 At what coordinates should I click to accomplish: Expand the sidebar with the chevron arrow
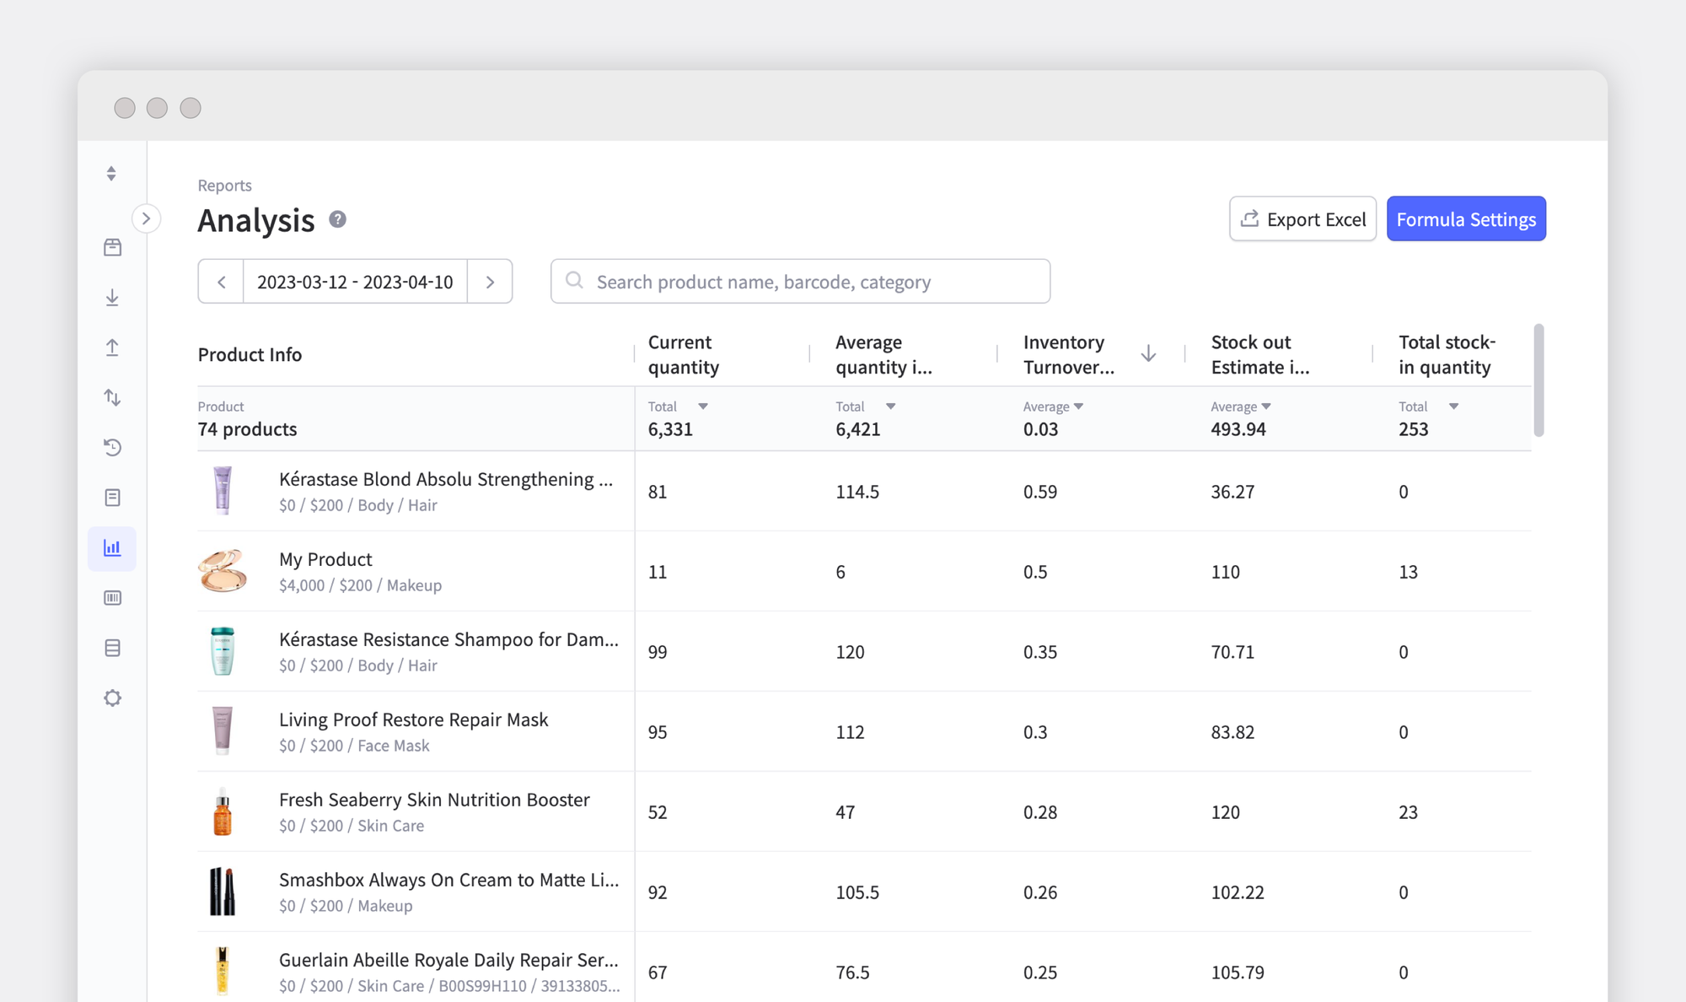pos(147,218)
